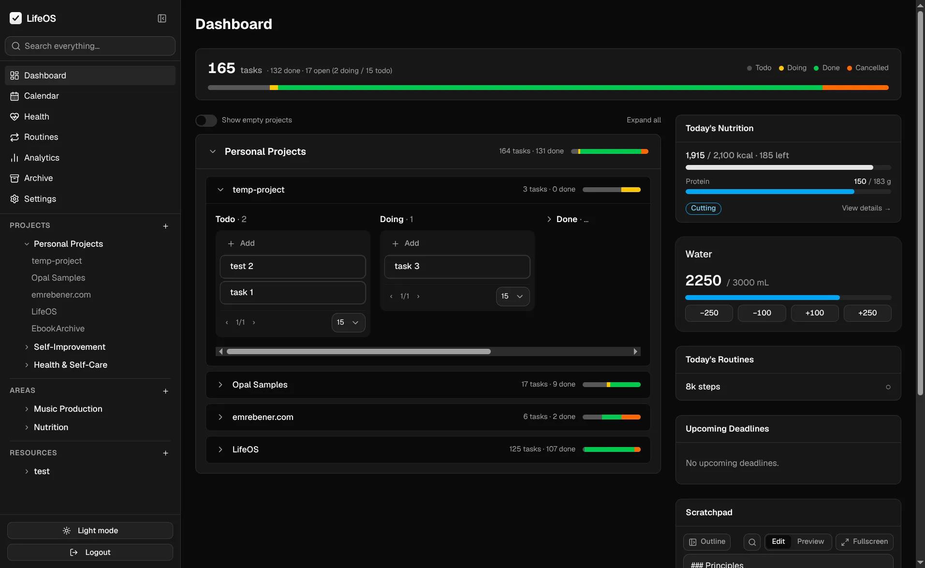
Task: Add a new resource with plus icon
Action: tap(165, 453)
